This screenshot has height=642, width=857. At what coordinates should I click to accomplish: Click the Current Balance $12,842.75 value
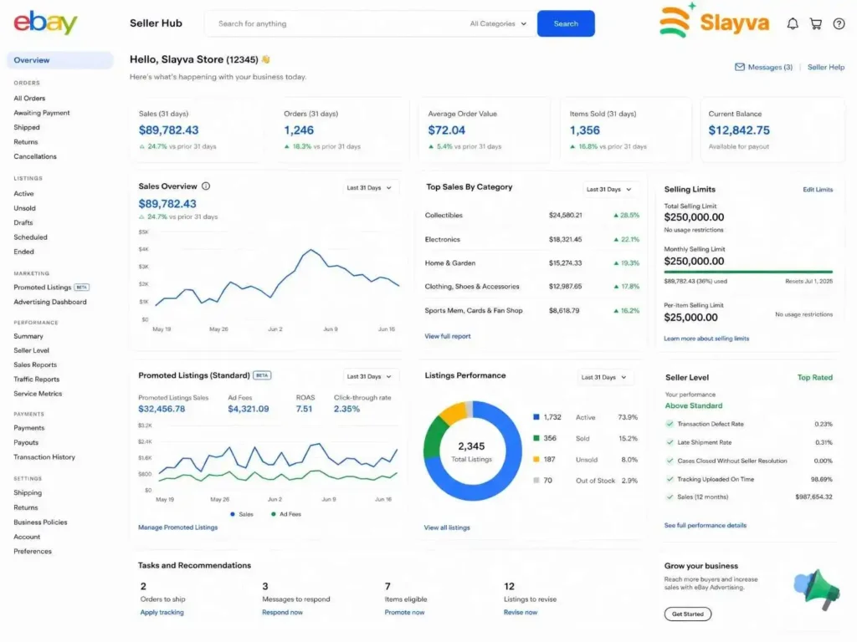pos(739,130)
